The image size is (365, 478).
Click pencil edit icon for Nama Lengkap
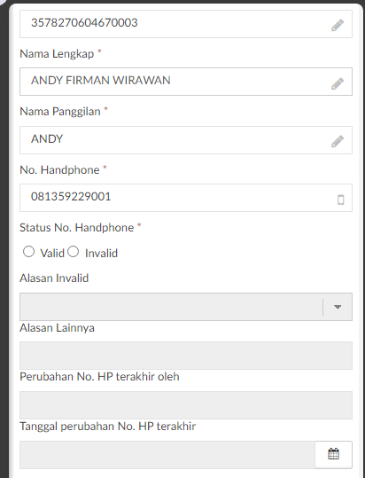point(338,83)
